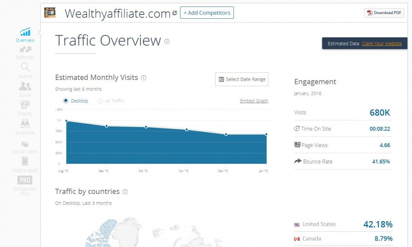Image resolution: width=412 pixels, height=247 pixels.
Task: Click the PDF icon in Download PDF
Action: coord(370,13)
